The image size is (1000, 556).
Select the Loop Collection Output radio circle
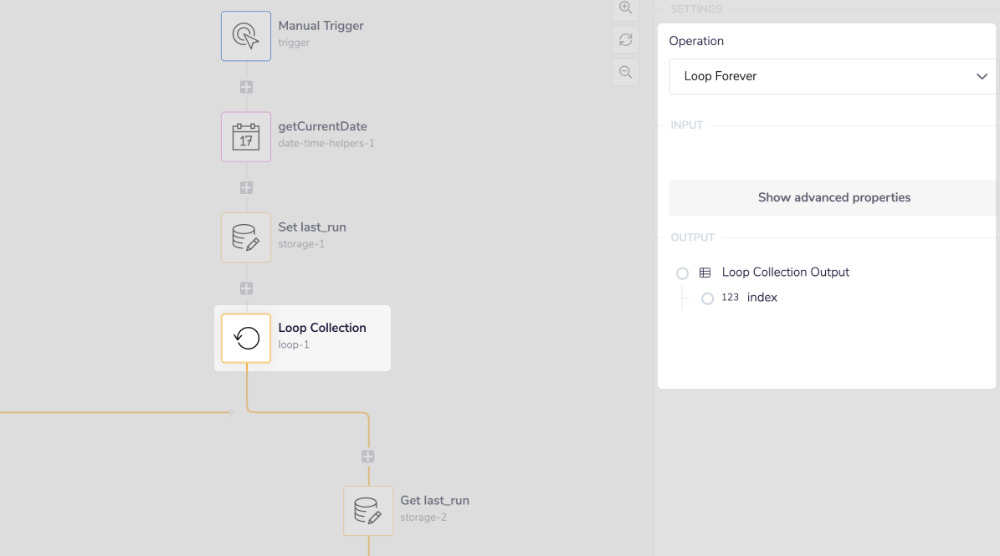pos(682,273)
